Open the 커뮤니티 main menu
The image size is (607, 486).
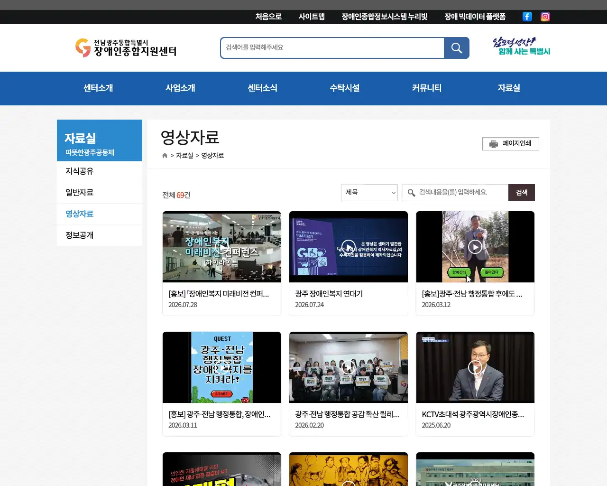[427, 88]
